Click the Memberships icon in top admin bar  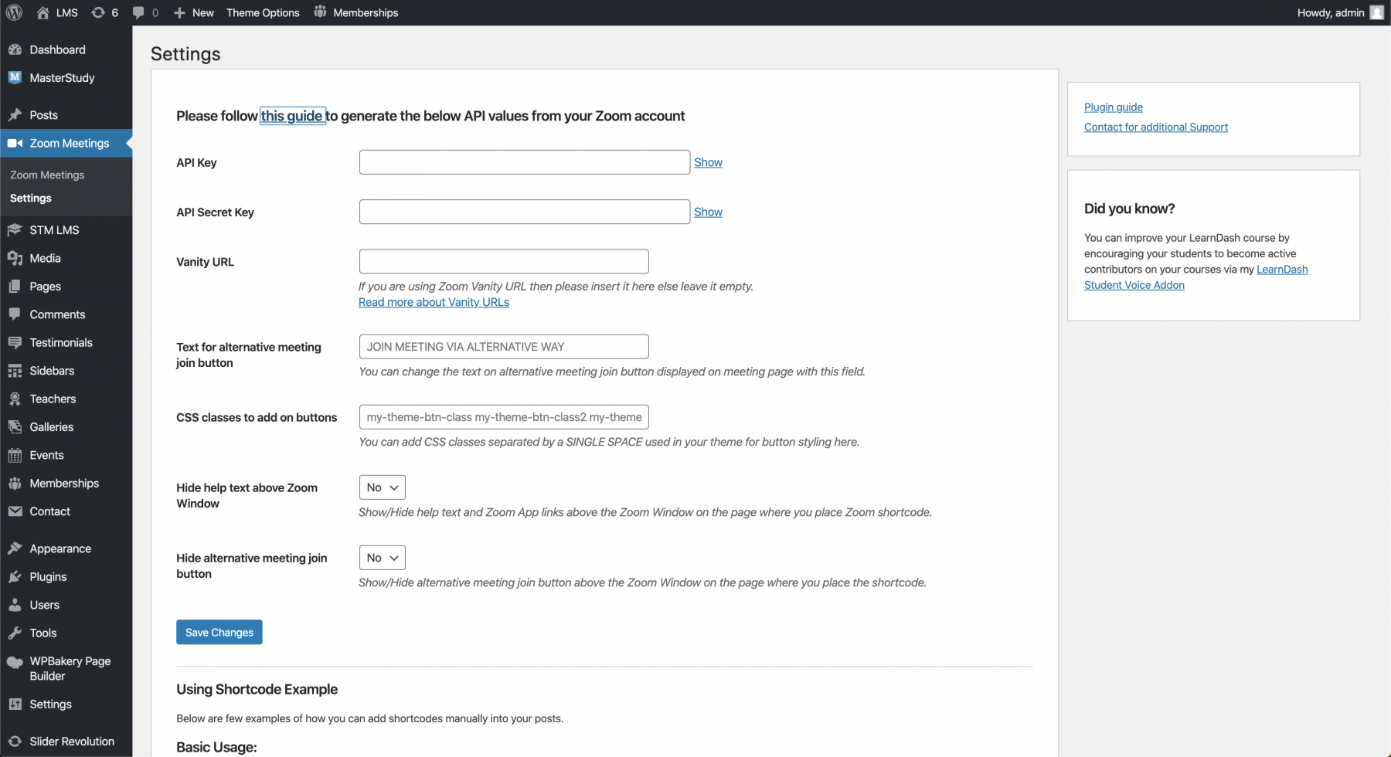(321, 12)
